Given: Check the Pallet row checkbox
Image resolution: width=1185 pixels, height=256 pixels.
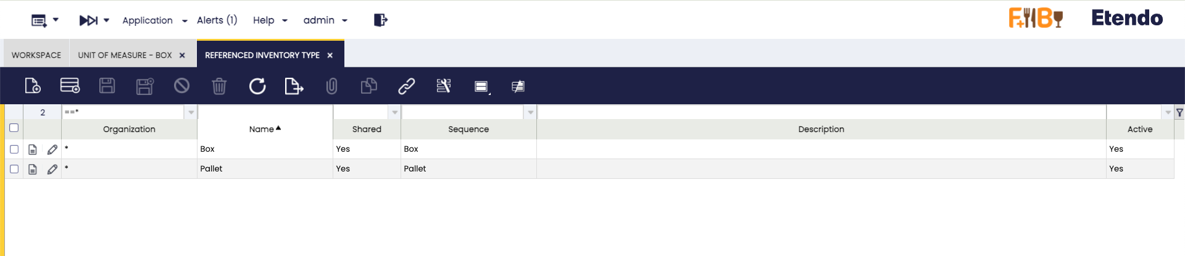Looking at the screenshot, I should [x=14, y=169].
